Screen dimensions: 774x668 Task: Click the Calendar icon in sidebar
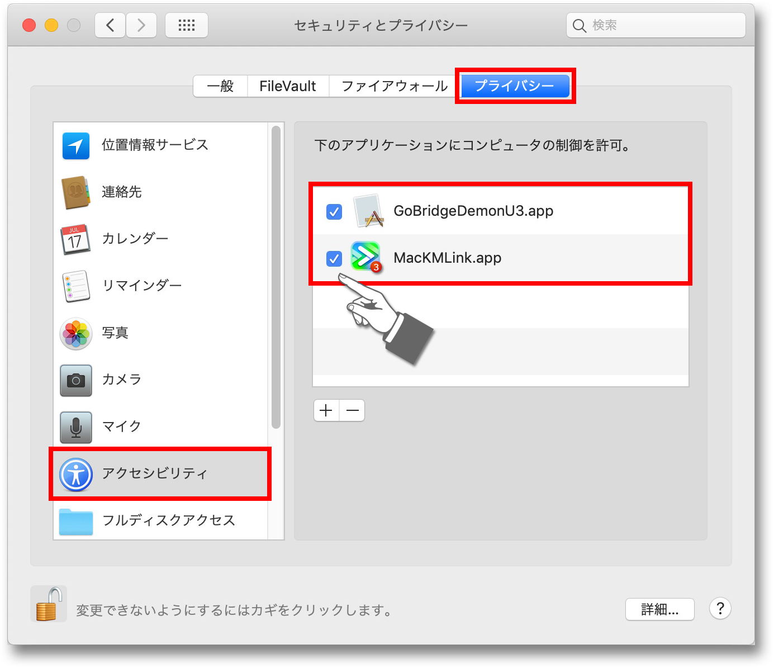click(x=76, y=239)
